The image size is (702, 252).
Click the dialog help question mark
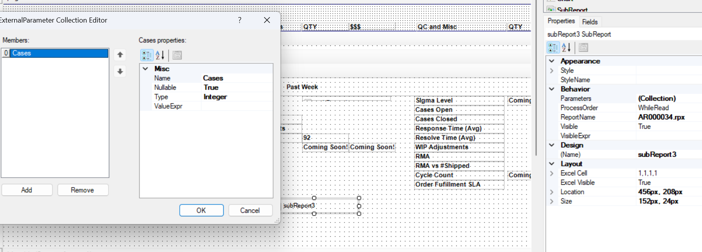click(240, 20)
